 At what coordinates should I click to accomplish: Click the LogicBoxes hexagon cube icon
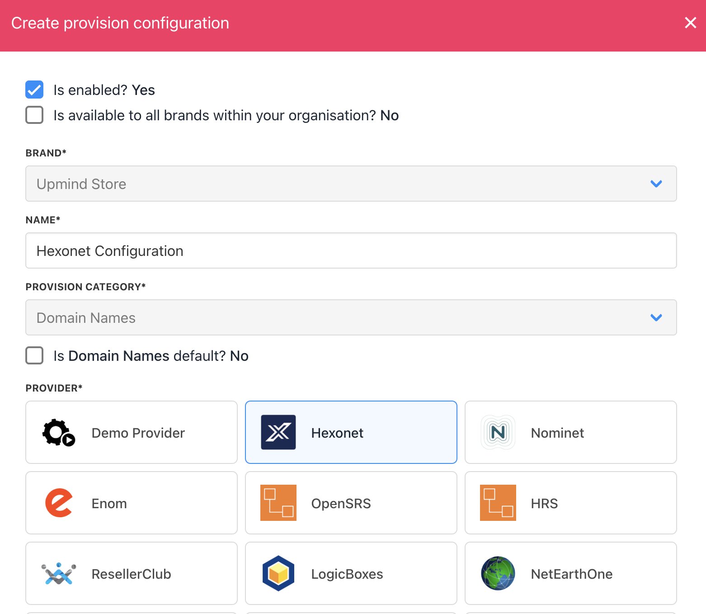pyautogui.click(x=278, y=573)
